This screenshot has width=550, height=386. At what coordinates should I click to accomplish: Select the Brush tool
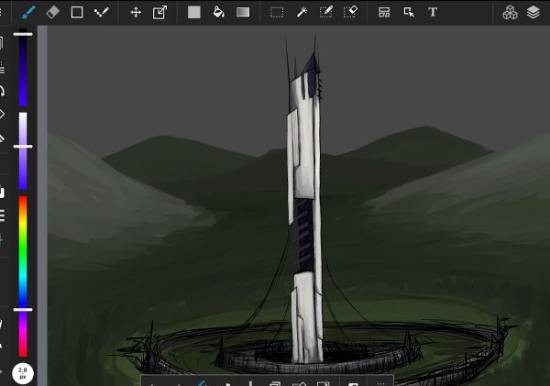(x=28, y=12)
